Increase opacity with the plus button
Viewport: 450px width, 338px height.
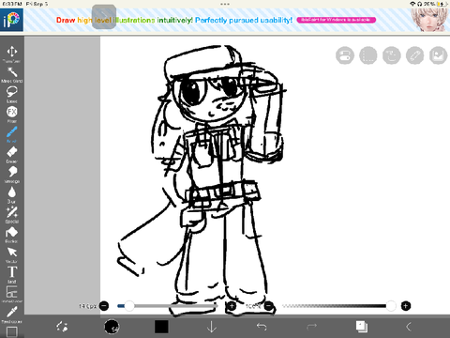(x=406, y=306)
